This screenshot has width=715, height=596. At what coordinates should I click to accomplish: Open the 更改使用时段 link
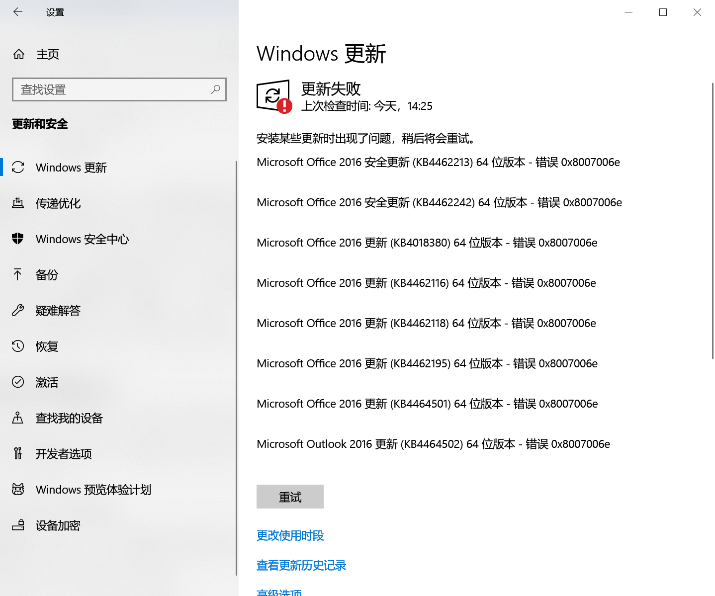pyautogui.click(x=290, y=535)
